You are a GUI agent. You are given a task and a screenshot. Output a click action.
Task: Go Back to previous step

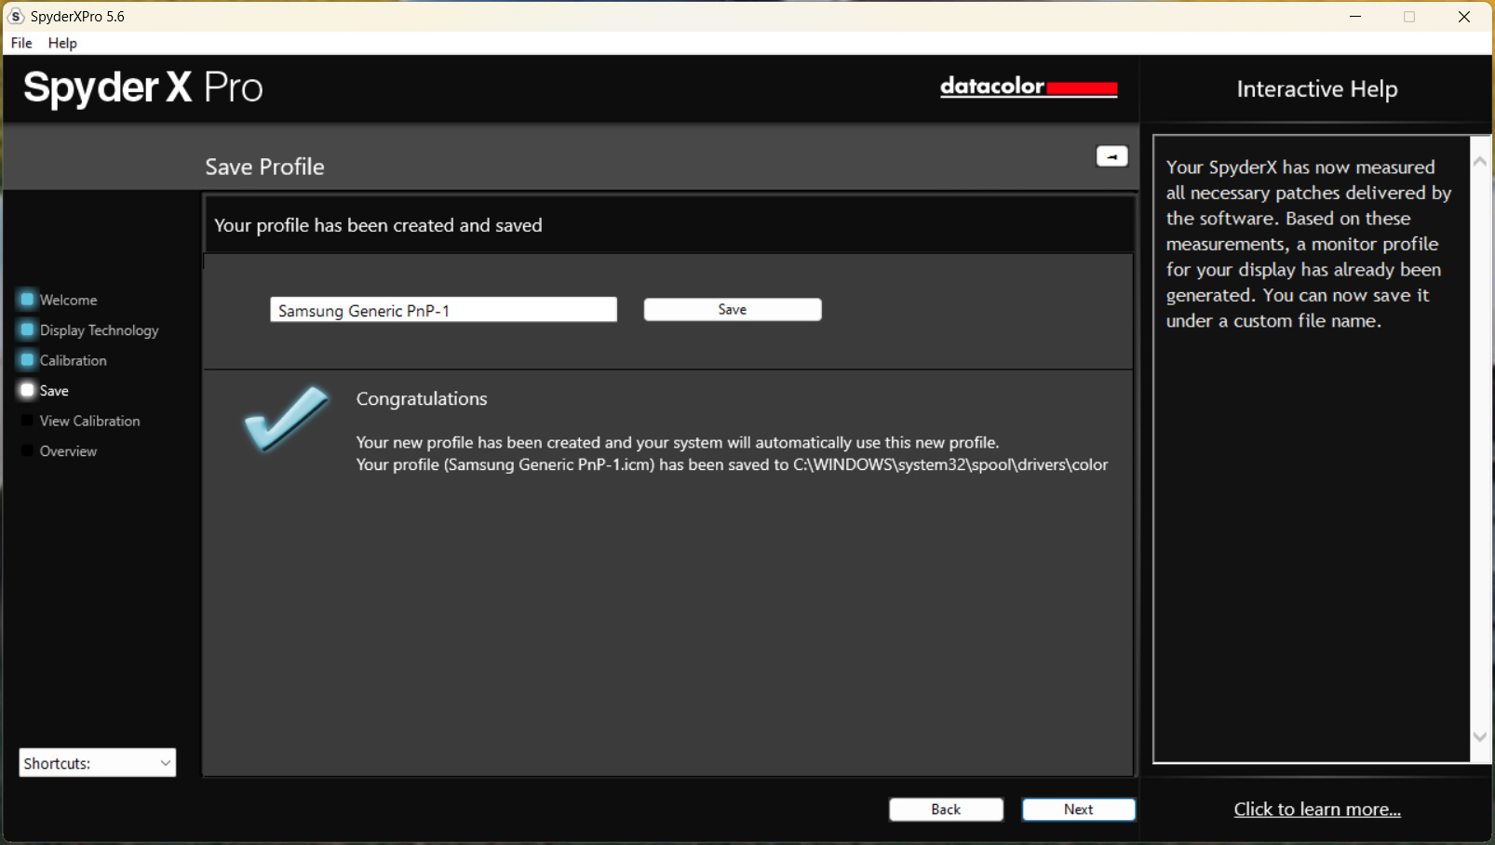(x=946, y=810)
